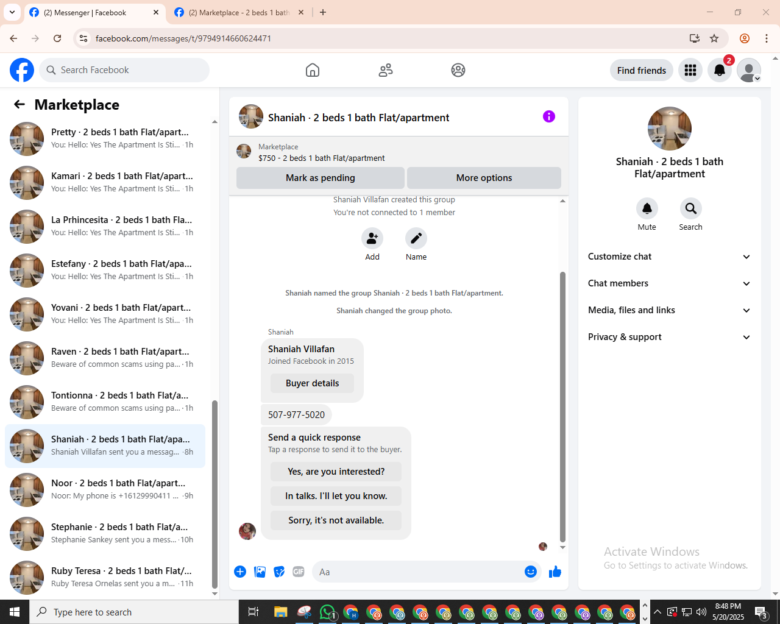Viewport: 780px width, 624px height.
Task: Send a thumbs-up like
Action: (555, 572)
